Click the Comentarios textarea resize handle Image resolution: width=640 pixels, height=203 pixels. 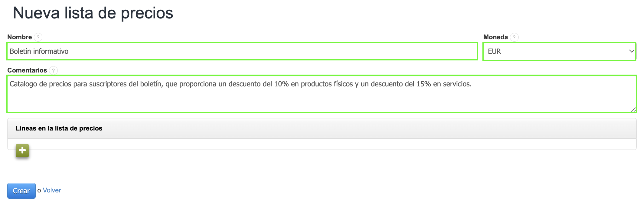coord(633,110)
